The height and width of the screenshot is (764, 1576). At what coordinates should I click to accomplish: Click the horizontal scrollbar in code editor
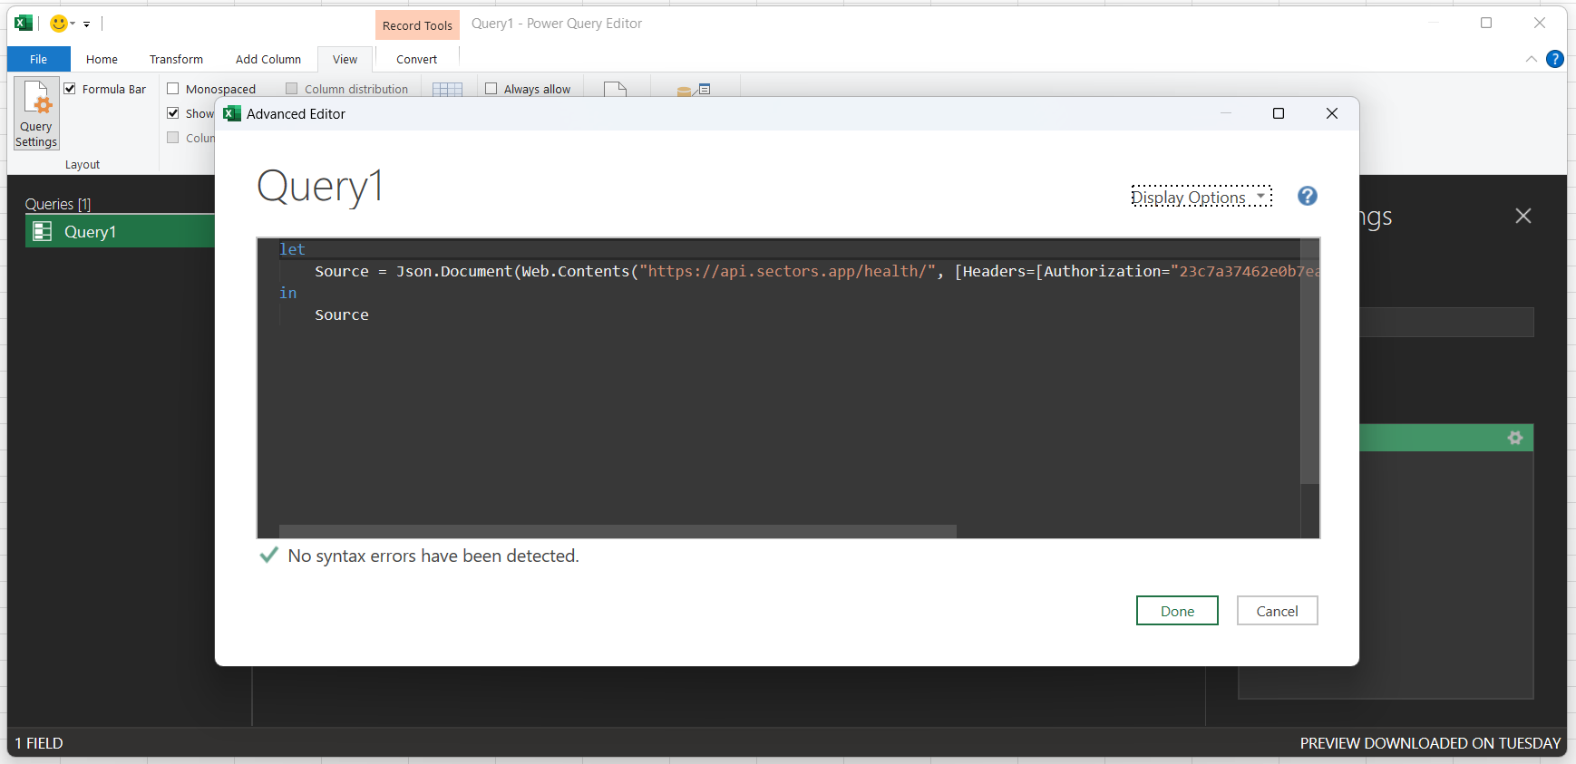618,531
